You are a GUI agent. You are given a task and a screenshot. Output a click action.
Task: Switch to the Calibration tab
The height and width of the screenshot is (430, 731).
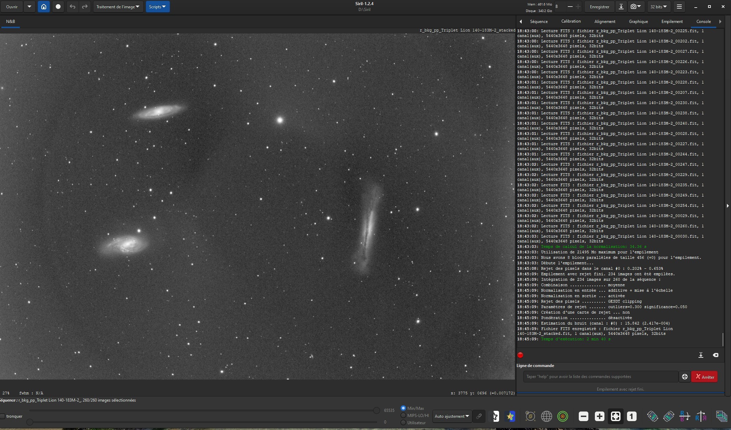coord(571,21)
